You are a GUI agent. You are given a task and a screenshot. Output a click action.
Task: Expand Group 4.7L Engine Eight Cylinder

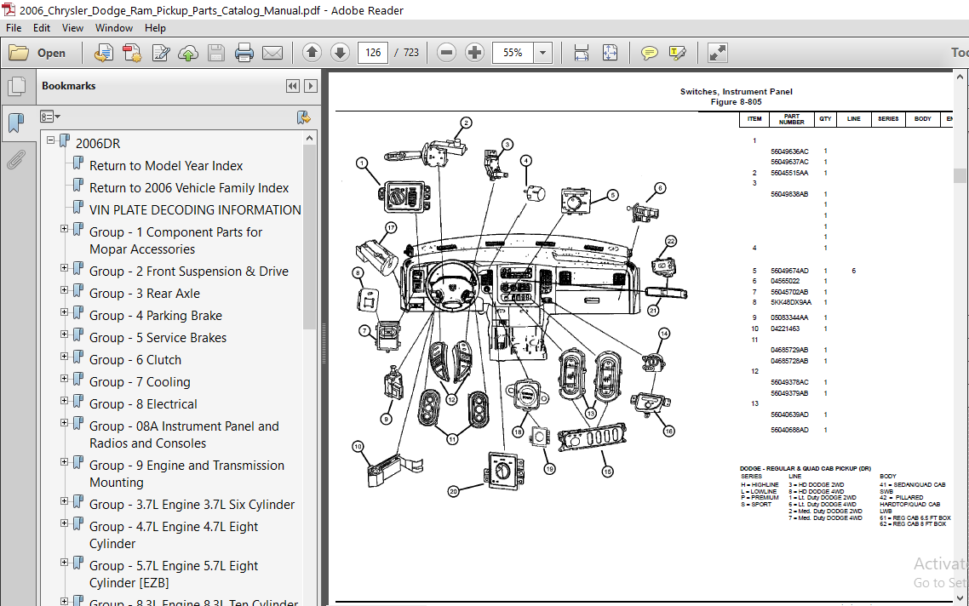pos(64,523)
